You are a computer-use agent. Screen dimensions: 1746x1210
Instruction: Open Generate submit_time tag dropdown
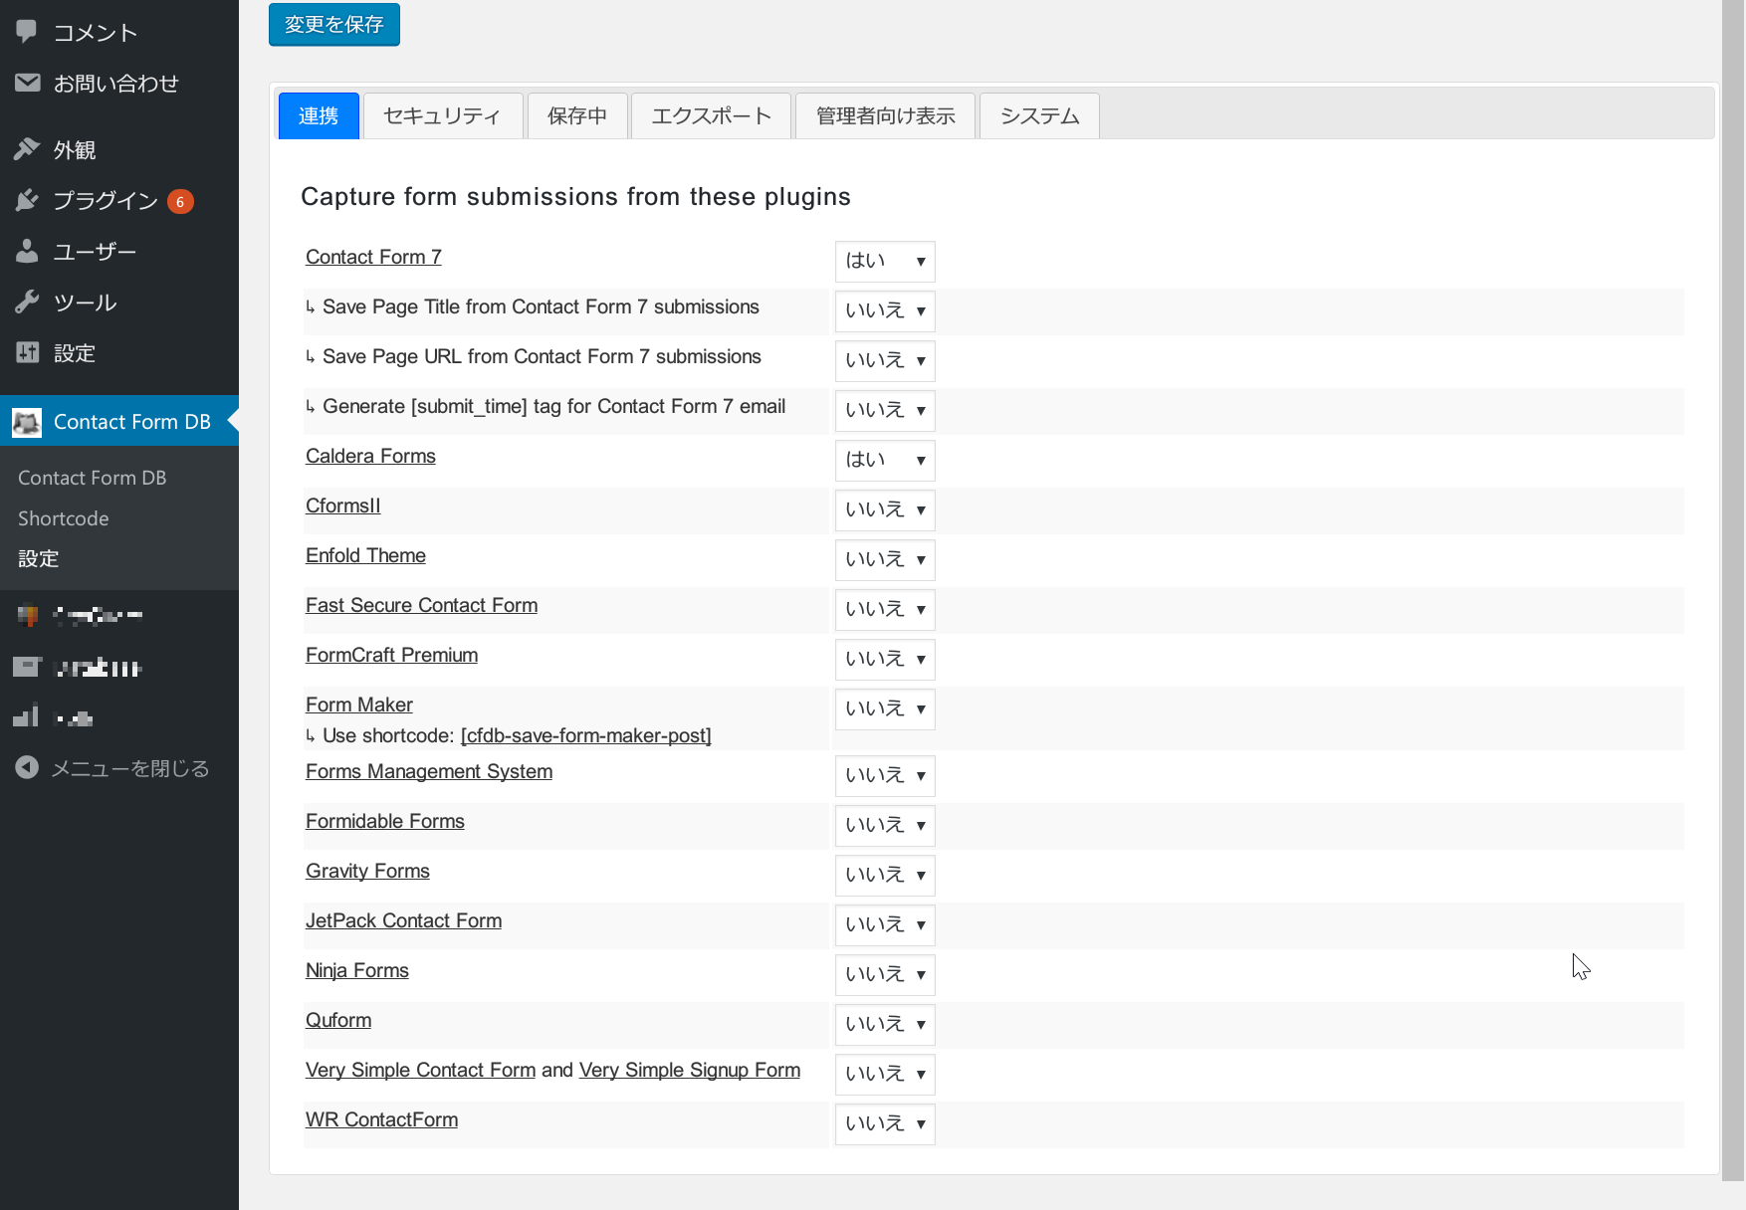[x=885, y=410]
